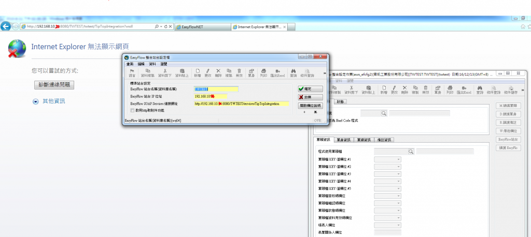Click 無效 trash icon in aws_efcfg2 window toolbar
This screenshot has width=531, height=237.
[x=426, y=89]
